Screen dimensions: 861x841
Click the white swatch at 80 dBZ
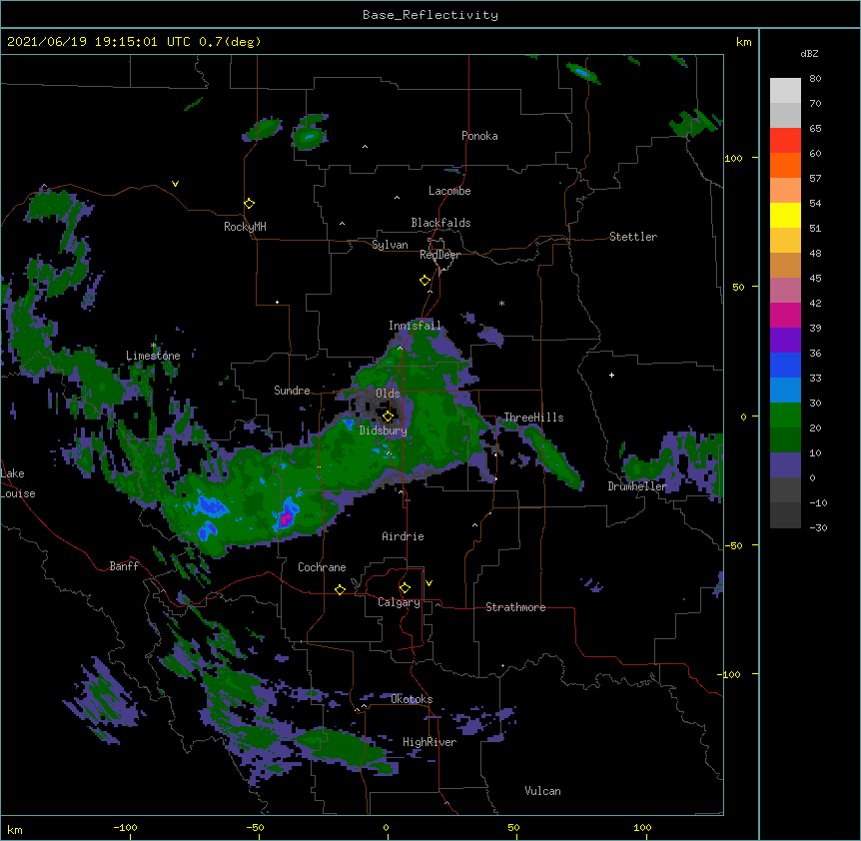785,91
